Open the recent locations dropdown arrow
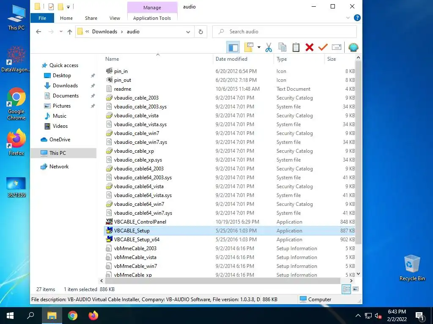The height and width of the screenshot is (324, 433). pos(61,32)
